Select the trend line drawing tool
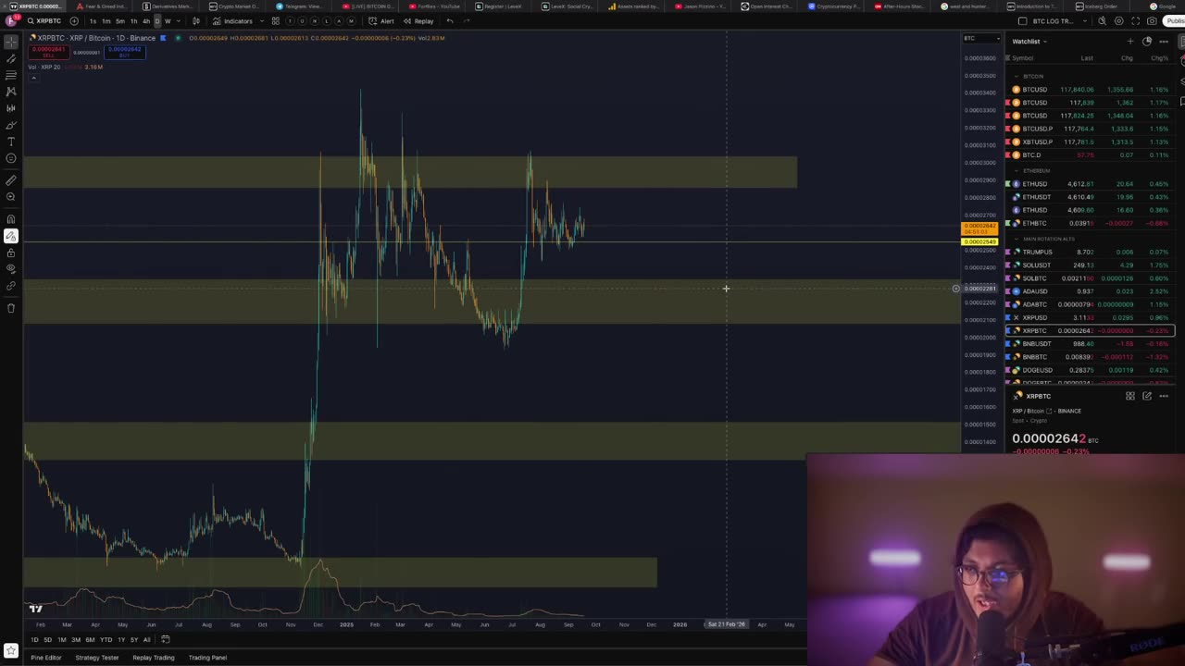Image resolution: width=1185 pixels, height=666 pixels. coord(11,58)
